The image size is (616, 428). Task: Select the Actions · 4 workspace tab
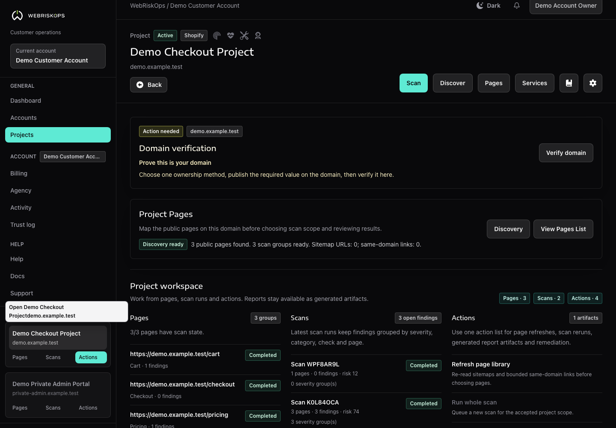[x=585, y=298]
